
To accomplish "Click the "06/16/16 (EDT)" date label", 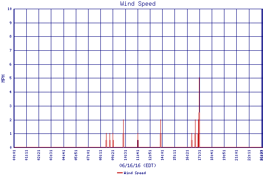I will click(138, 165).
